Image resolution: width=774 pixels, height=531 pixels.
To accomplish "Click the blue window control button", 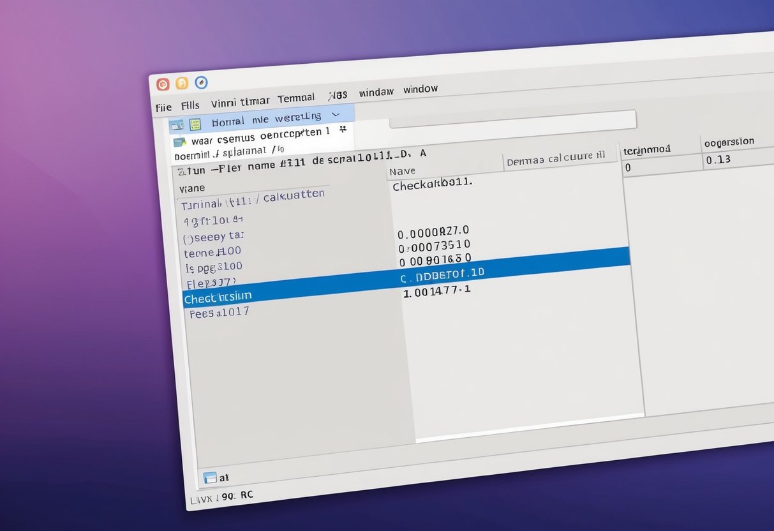I will 201,82.
